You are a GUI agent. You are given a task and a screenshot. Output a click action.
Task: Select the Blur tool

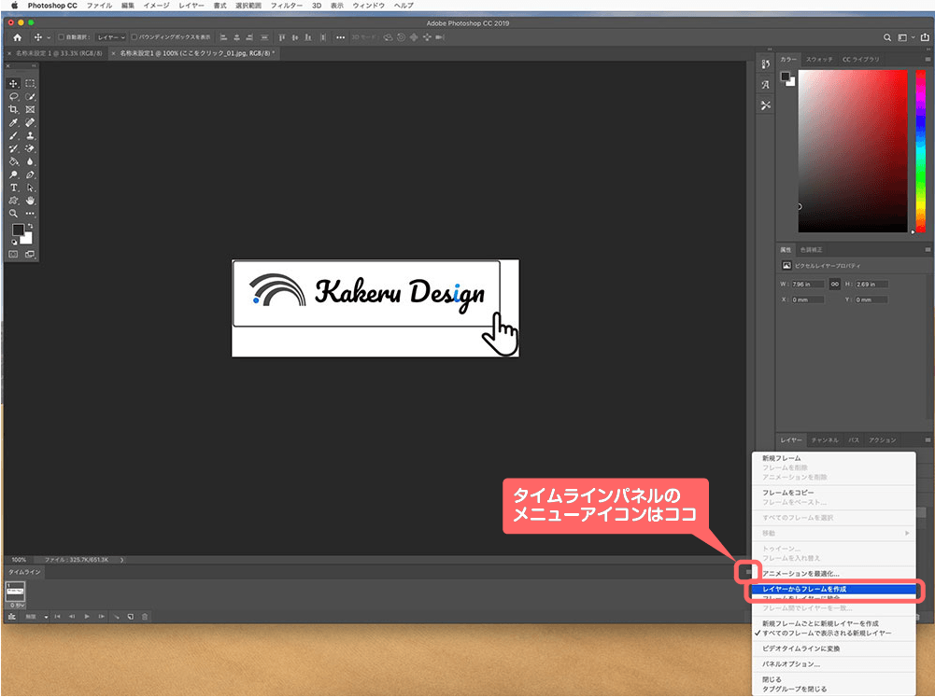(x=30, y=161)
